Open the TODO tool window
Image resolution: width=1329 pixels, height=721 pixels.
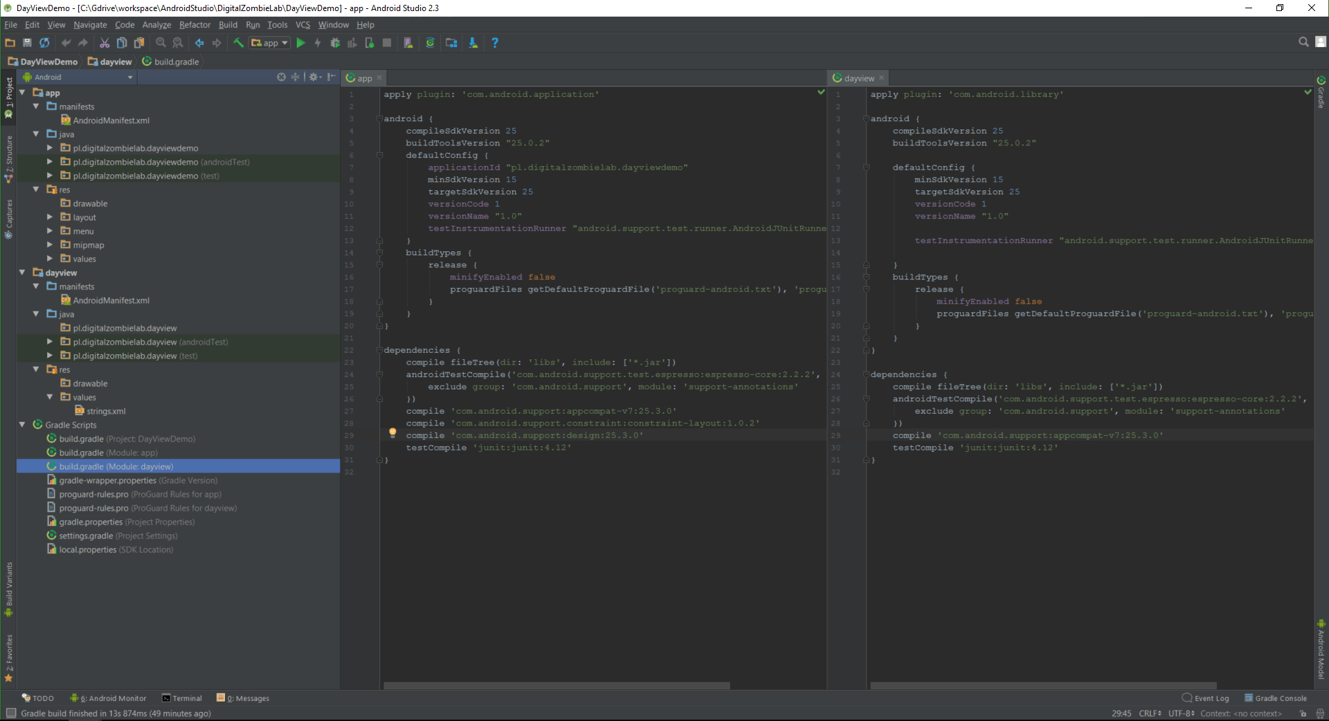(x=37, y=698)
